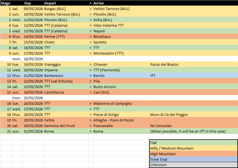
Task: Click the Muro di Cà del Poggio cell
Action: pyautogui.click(x=169, y=115)
